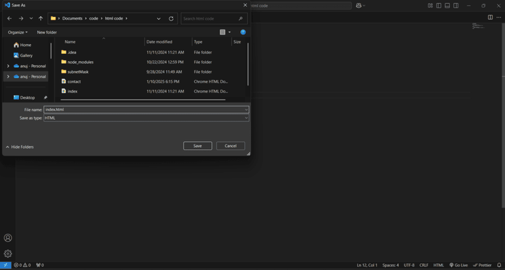This screenshot has height=270, width=505.
Task: Open the Organize menu
Action: coord(18,32)
